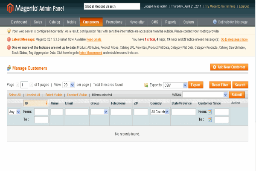Open the Dashboard menu
This screenshot has width=256, height=171.
pos(19,22)
